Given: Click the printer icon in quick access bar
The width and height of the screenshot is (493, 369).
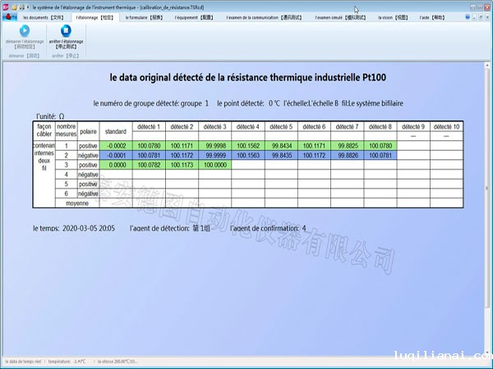Looking at the screenshot, I should point(21,7).
